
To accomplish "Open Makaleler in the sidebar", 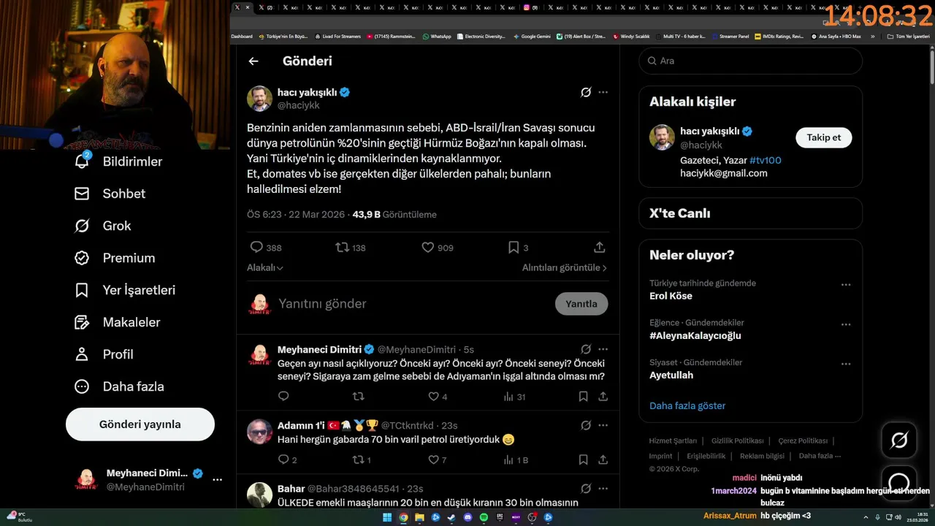I will click(117, 322).
